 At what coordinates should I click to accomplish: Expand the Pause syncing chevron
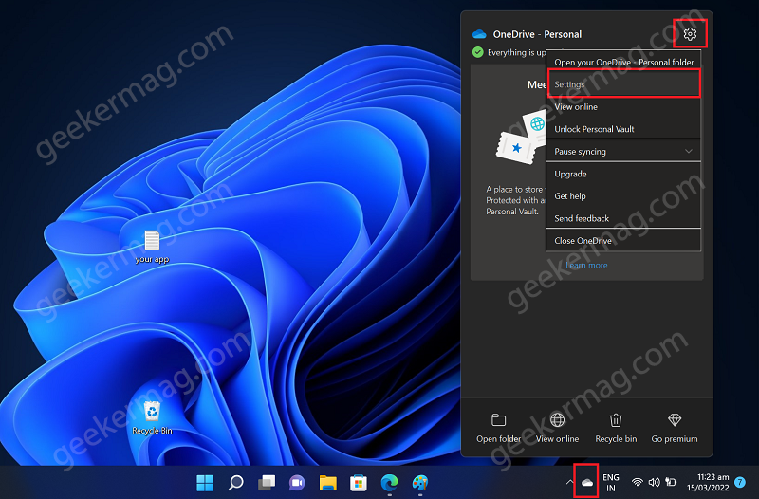coord(689,151)
